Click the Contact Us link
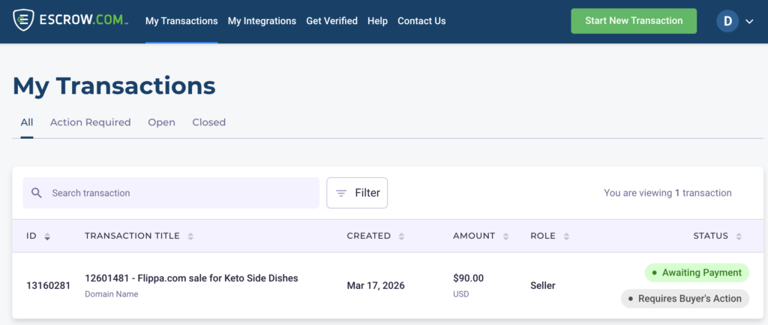 click(421, 21)
